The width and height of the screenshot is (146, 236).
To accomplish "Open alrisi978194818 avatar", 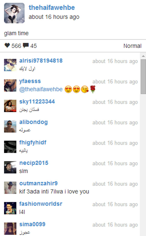I will coord(10,65).
